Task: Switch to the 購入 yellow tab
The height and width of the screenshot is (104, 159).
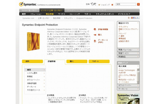Action: point(77,61)
